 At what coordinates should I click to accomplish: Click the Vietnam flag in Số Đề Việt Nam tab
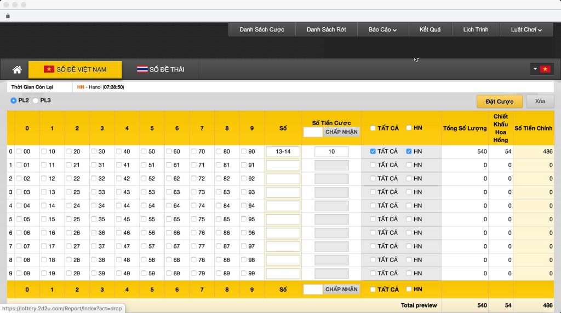coord(49,69)
